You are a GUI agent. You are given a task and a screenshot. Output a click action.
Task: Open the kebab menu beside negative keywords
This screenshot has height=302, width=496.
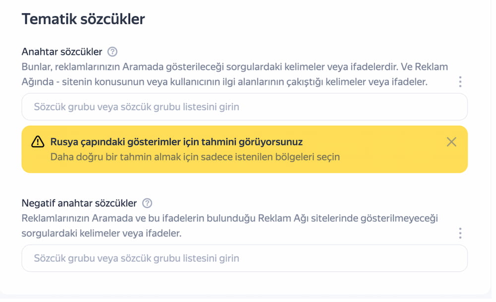pos(460,232)
